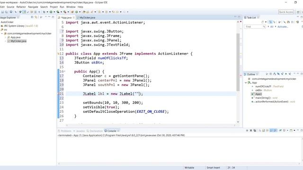
Task: Open the Open Console dropdown arrow
Action: pos(294,130)
